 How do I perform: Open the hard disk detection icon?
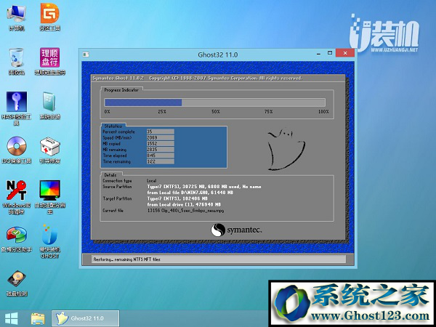tap(17, 283)
